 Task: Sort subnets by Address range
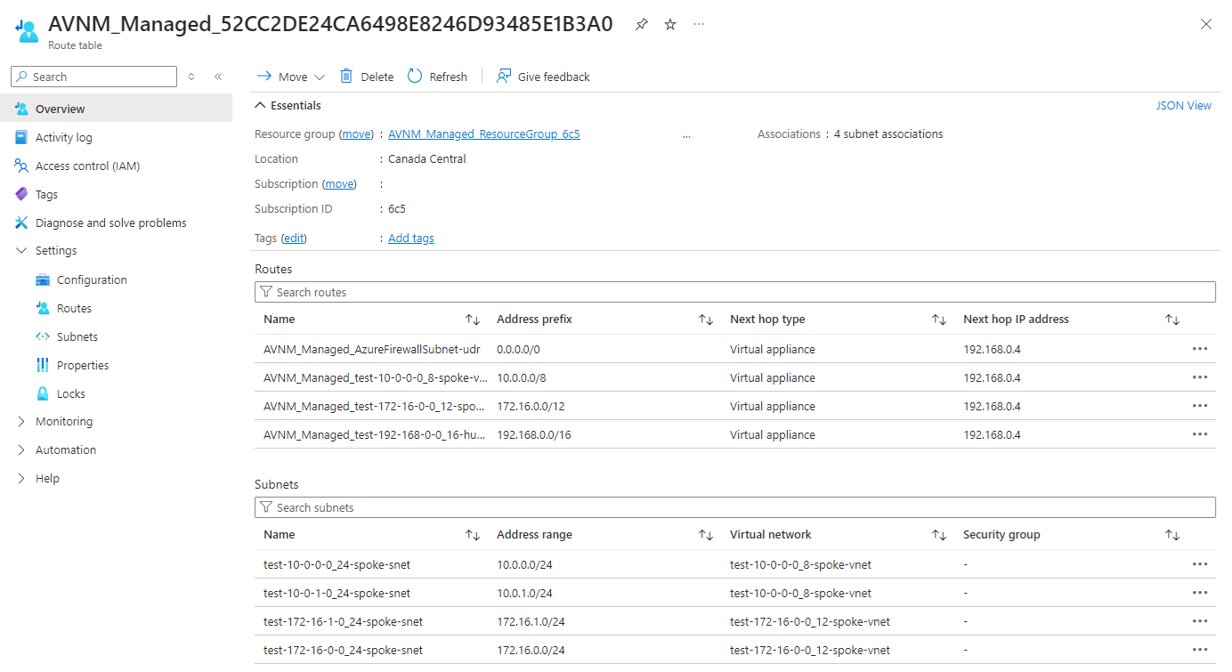coord(706,535)
